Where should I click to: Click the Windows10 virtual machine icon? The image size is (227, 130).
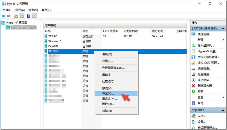tap(46, 41)
